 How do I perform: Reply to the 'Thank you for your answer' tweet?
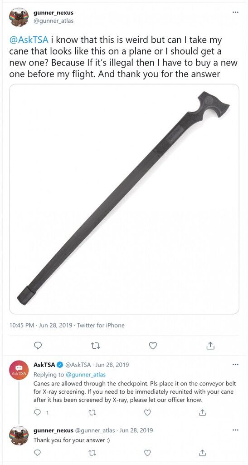[38, 453]
